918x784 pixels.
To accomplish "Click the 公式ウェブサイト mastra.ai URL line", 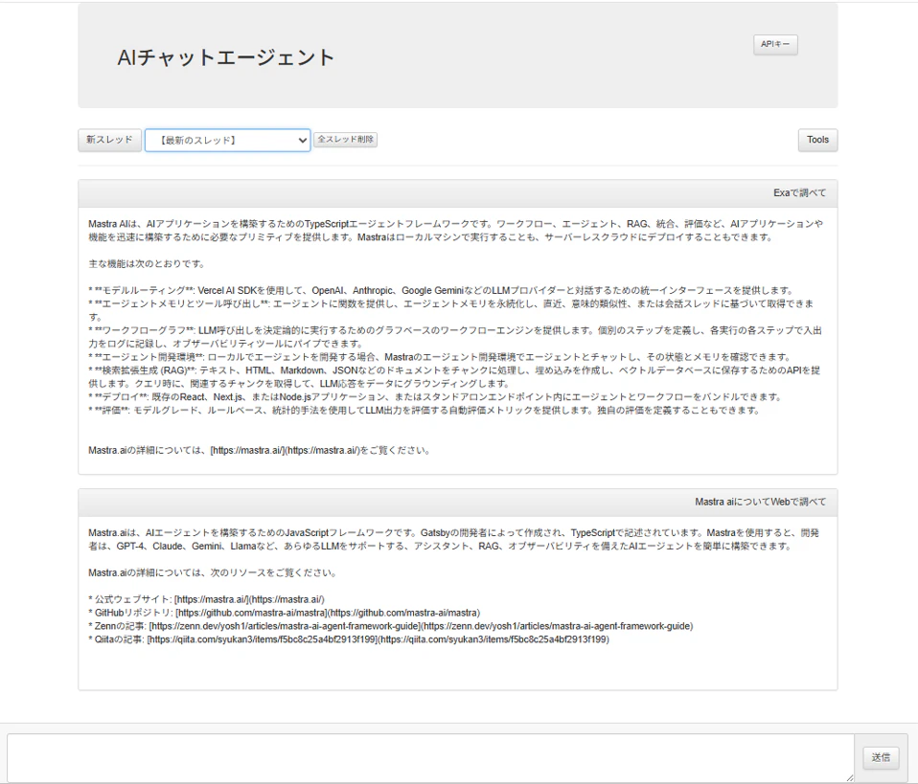I will (x=206, y=599).
